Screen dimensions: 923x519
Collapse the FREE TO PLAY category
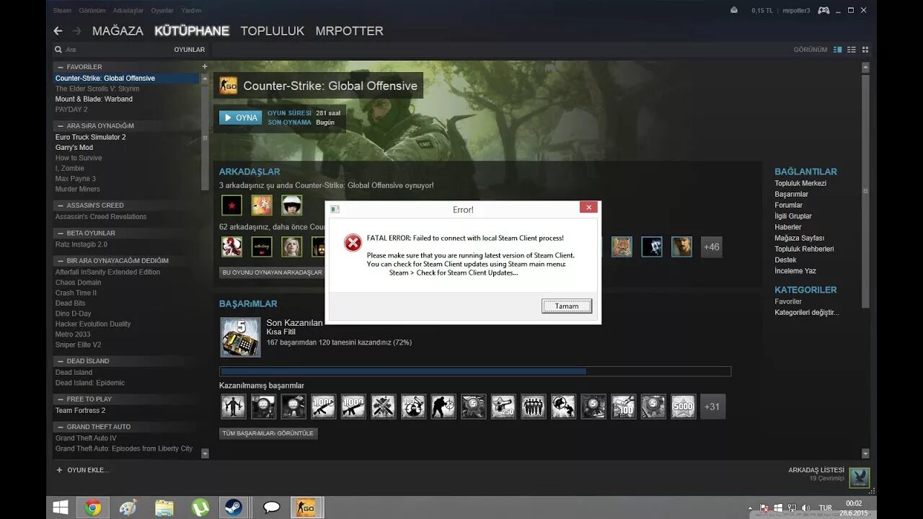[61, 399]
